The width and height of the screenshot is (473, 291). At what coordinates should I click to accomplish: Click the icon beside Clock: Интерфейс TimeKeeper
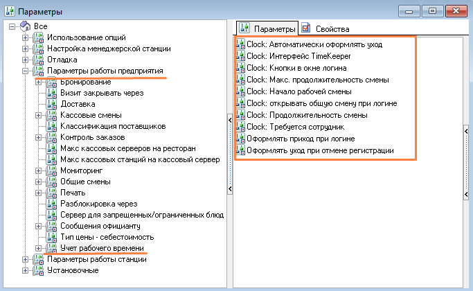click(240, 56)
